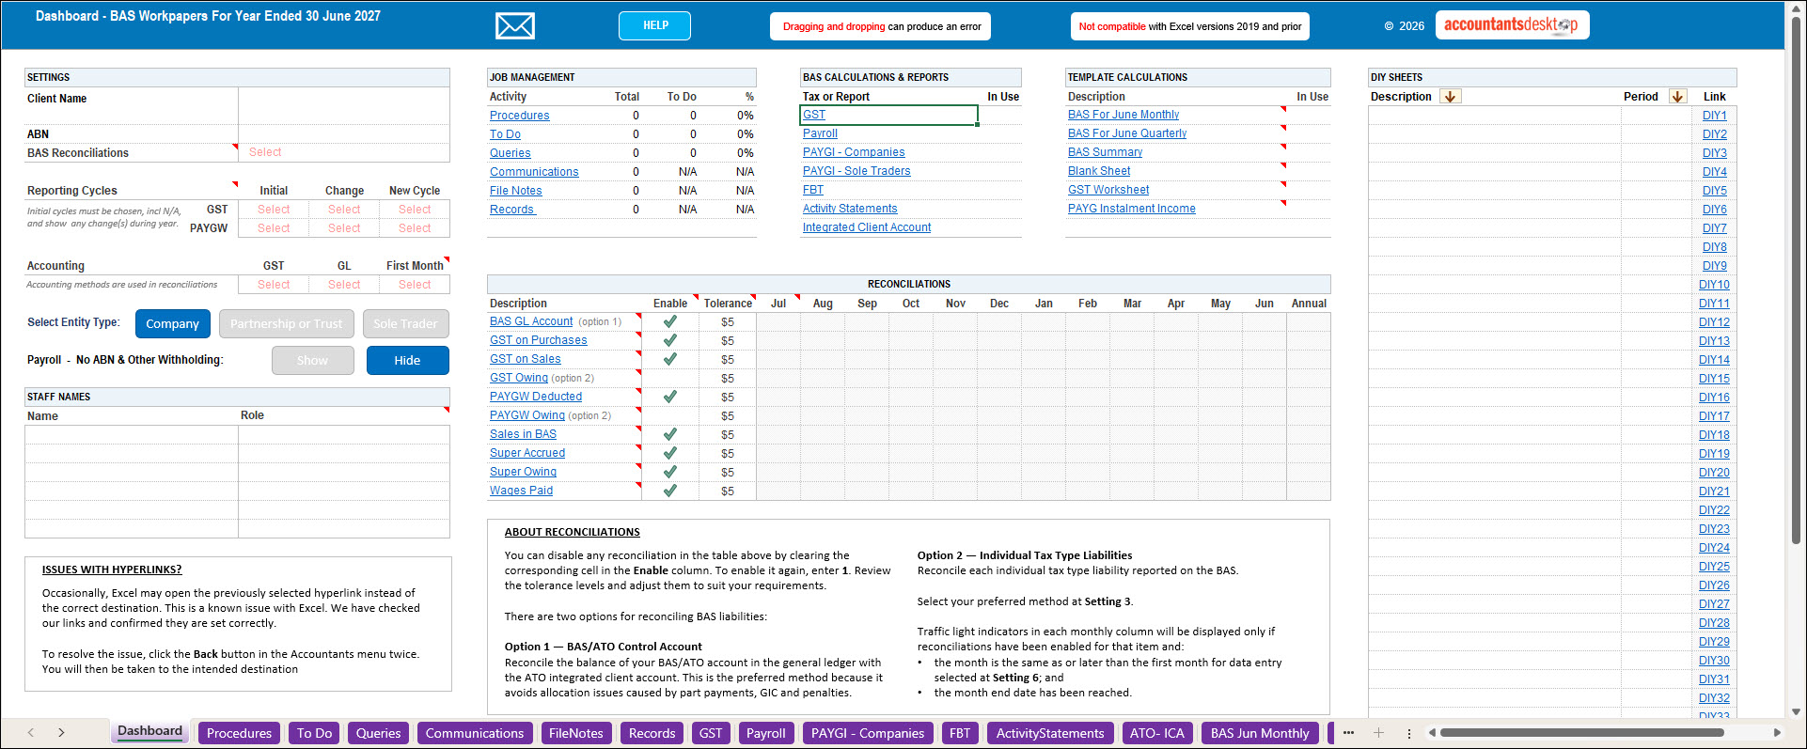Open the BAS Jun Monthly sheet tab

pos(1260,733)
